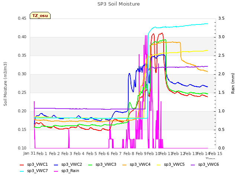
Task: Click the Feb 5 date tick label
Action: click(91, 154)
